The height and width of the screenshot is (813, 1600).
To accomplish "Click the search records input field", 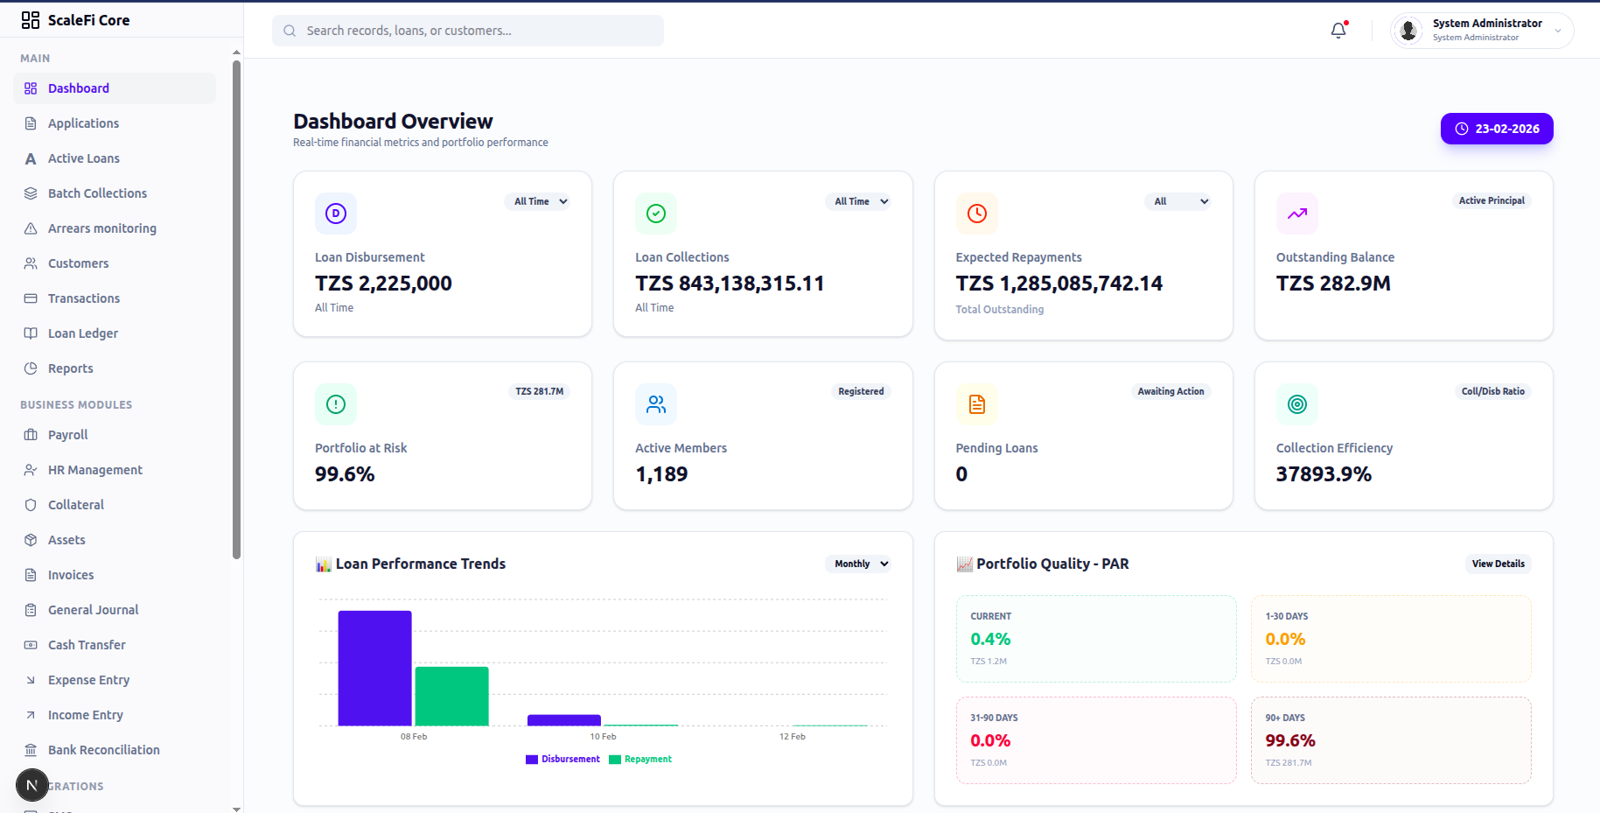I will pyautogui.click(x=468, y=31).
